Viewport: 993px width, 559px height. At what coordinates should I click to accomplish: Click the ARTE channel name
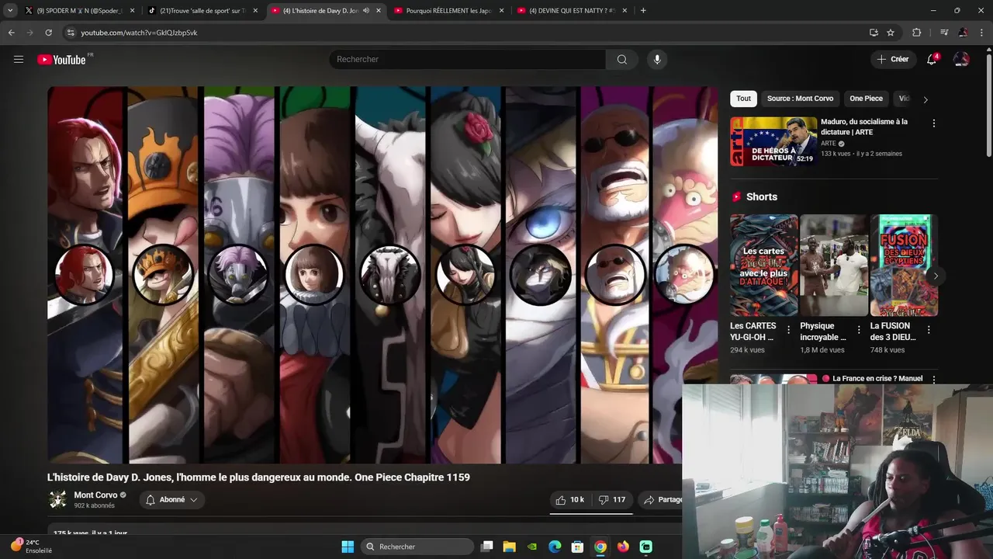click(829, 144)
